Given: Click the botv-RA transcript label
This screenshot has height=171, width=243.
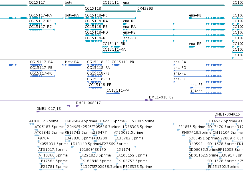Looking at the screenshot, I should tap(72, 15).
